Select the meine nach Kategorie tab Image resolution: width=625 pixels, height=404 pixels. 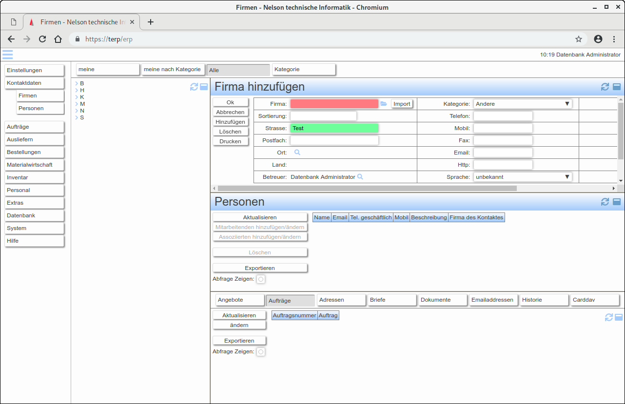(173, 70)
